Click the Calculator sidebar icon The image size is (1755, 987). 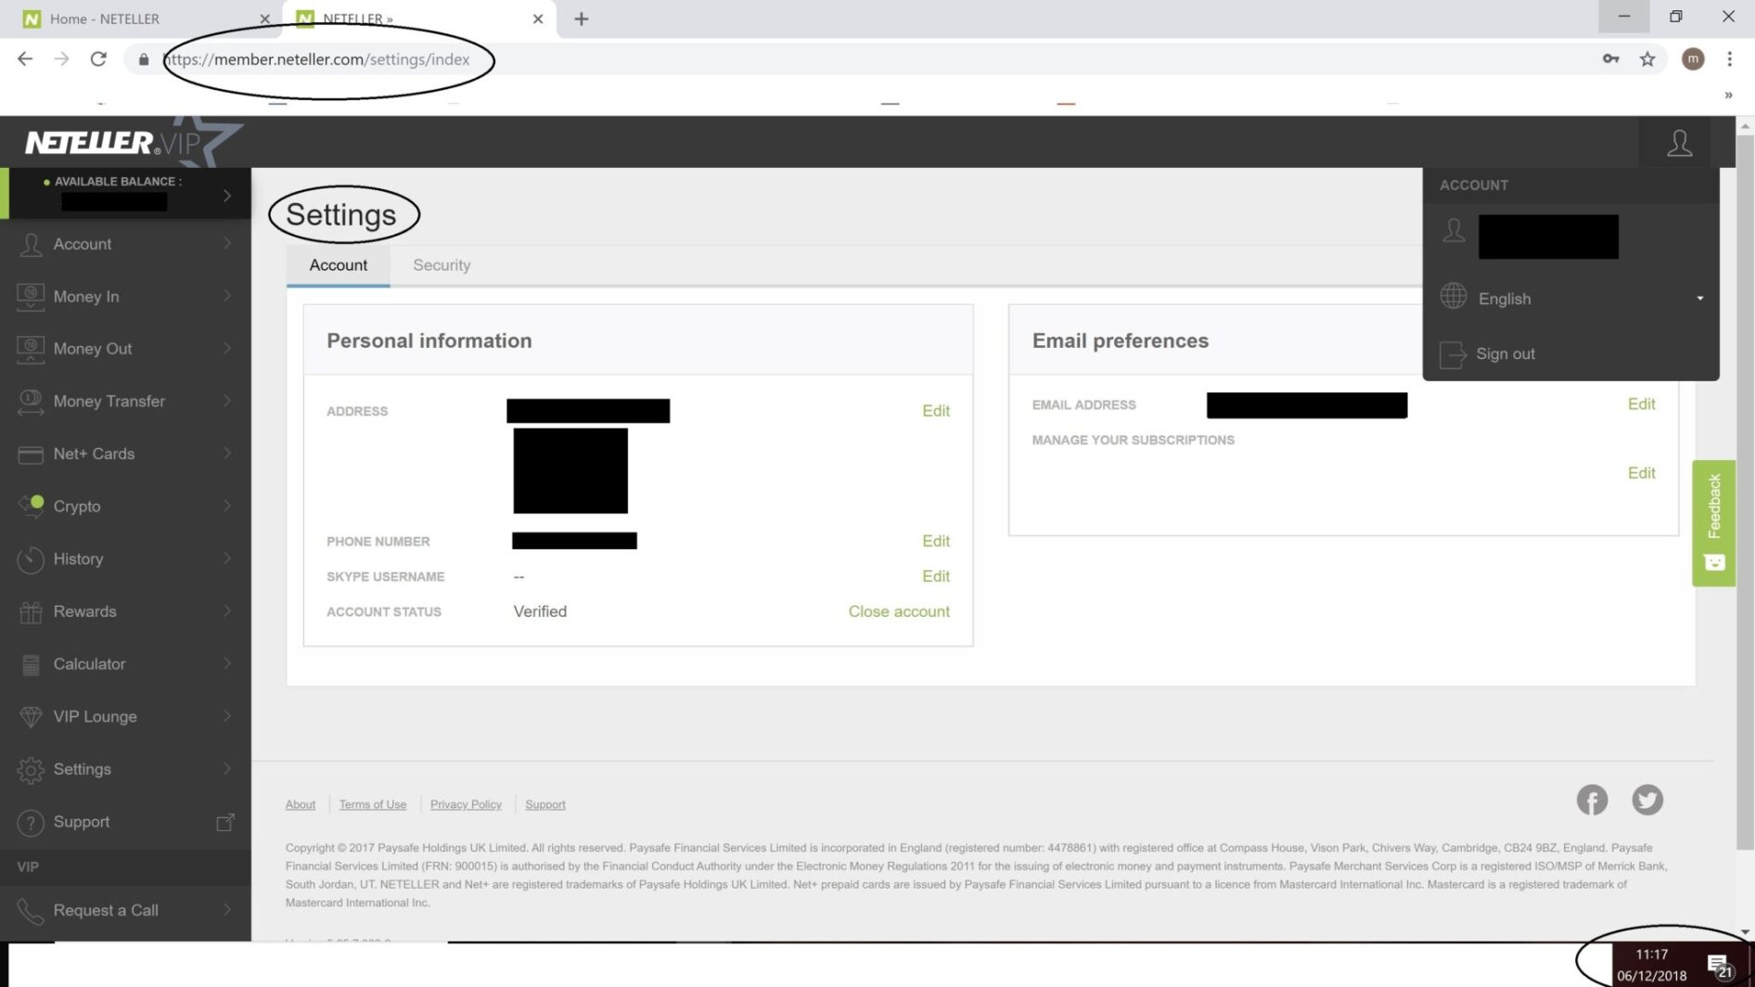pyautogui.click(x=31, y=664)
